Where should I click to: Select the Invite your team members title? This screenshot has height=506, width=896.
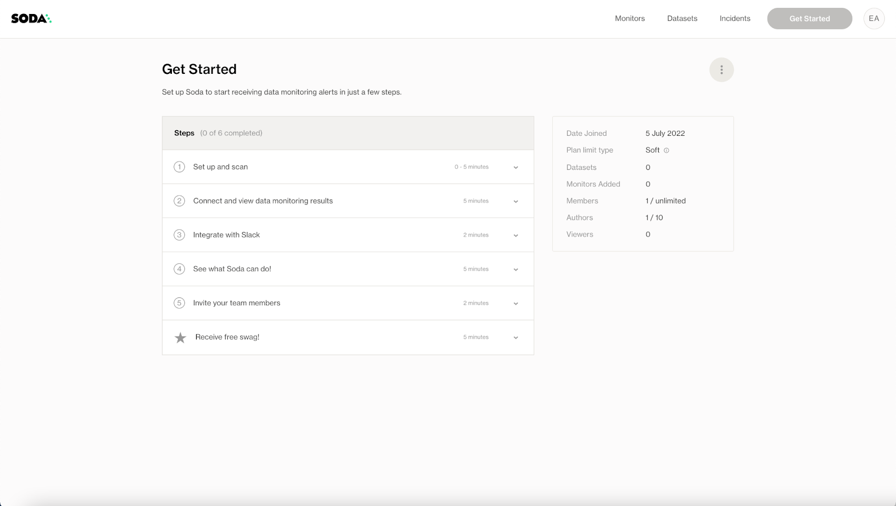pyautogui.click(x=237, y=304)
